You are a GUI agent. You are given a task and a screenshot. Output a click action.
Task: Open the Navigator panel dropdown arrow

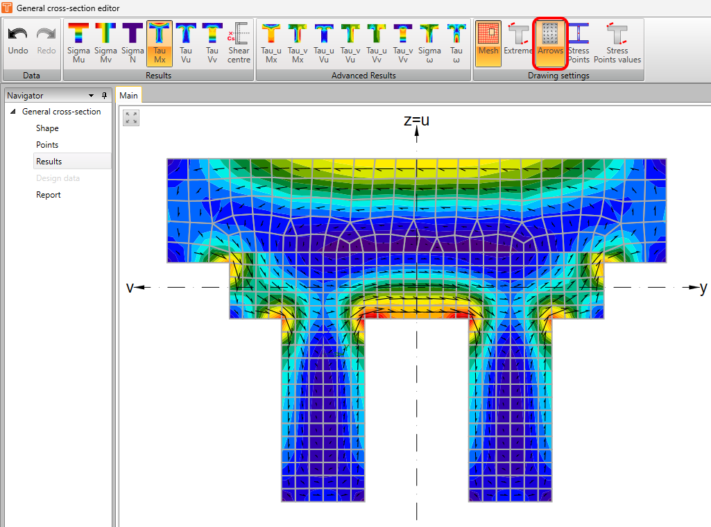click(91, 96)
